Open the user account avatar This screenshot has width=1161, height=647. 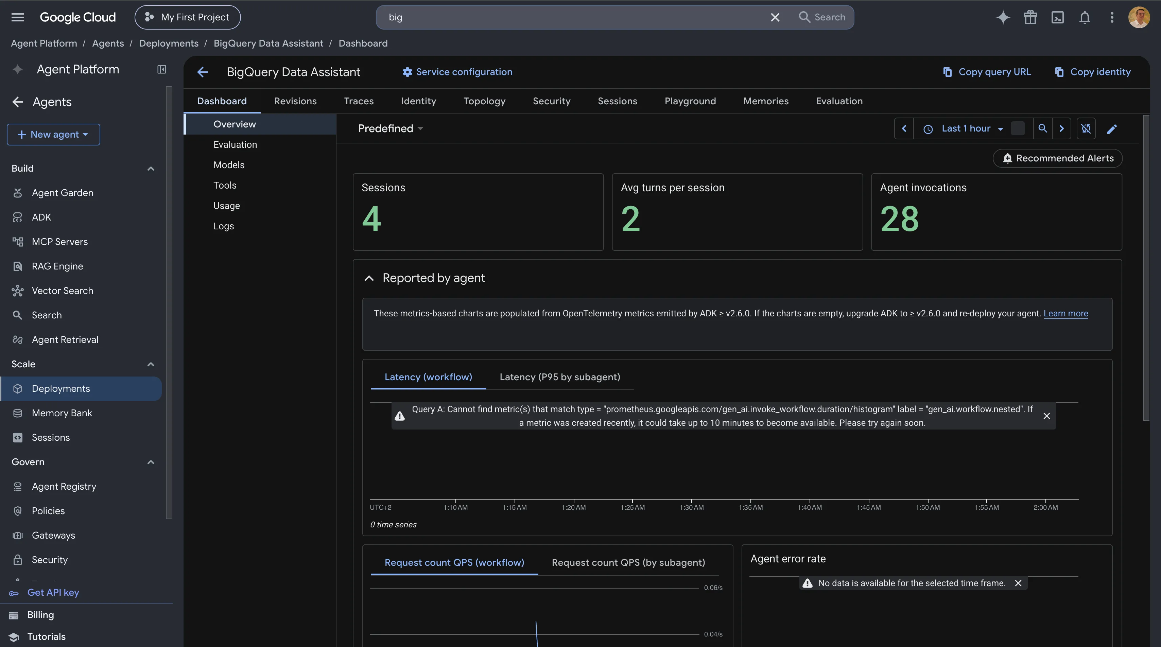(1139, 17)
